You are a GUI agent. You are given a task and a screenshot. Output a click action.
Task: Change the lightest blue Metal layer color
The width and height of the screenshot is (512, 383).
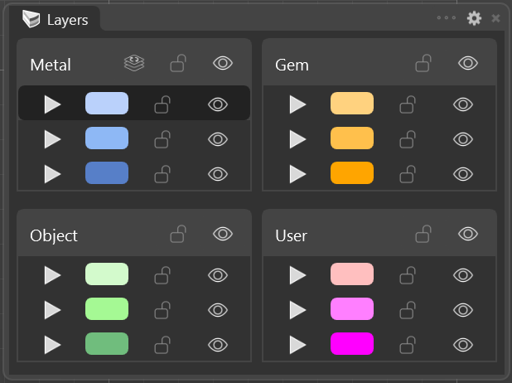(x=107, y=104)
